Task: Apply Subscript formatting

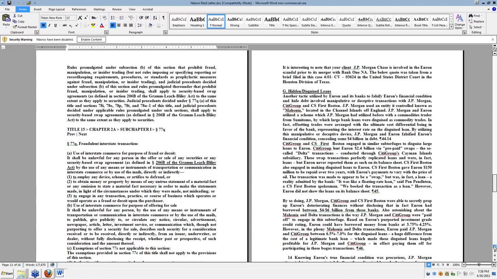Action: [71, 26]
